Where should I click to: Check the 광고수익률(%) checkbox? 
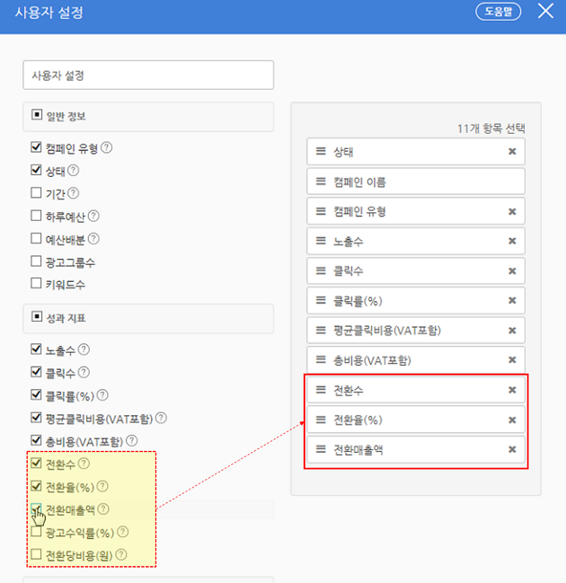point(36,533)
